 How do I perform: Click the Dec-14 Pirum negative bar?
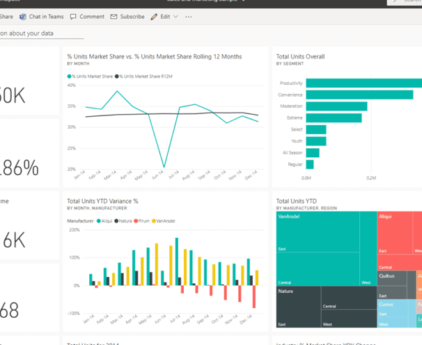[x=253, y=296]
